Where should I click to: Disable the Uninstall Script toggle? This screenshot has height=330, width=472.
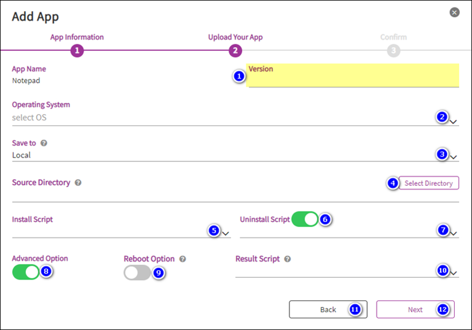click(x=305, y=219)
